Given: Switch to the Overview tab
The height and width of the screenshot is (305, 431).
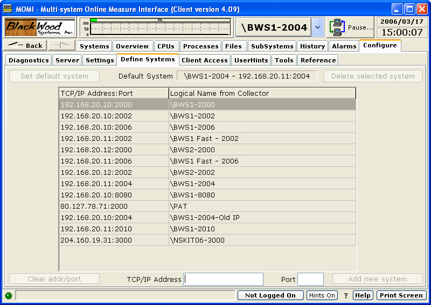Looking at the screenshot, I should [132, 46].
